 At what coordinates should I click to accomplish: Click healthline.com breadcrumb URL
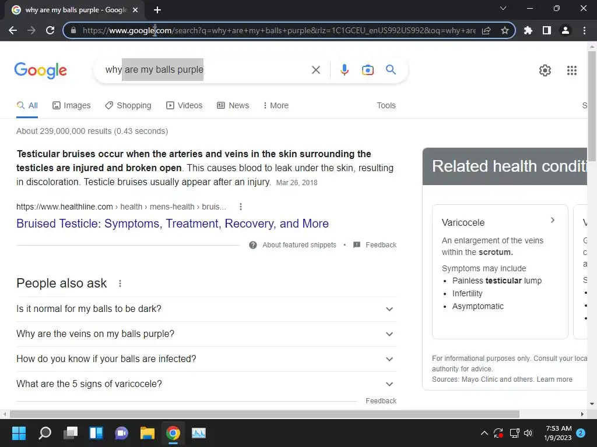121,207
